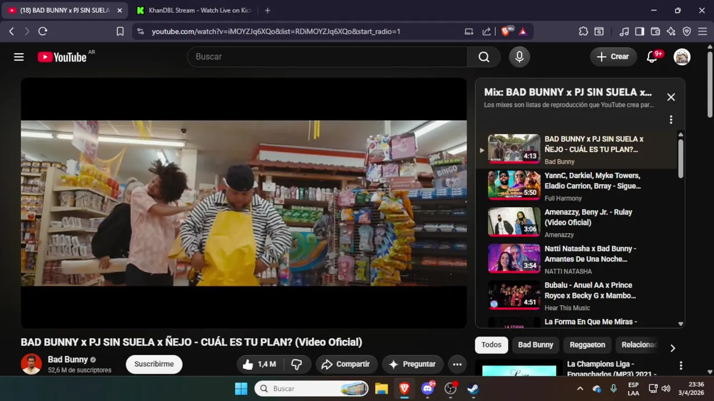Click the YouTube Buscar search field
Image resolution: width=714 pixels, height=401 pixels.
click(327, 57)
